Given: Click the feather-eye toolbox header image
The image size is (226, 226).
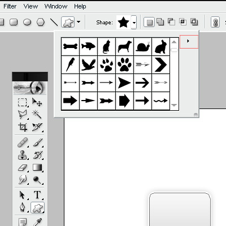Looking at the screenshot, I should click(30, 88).
